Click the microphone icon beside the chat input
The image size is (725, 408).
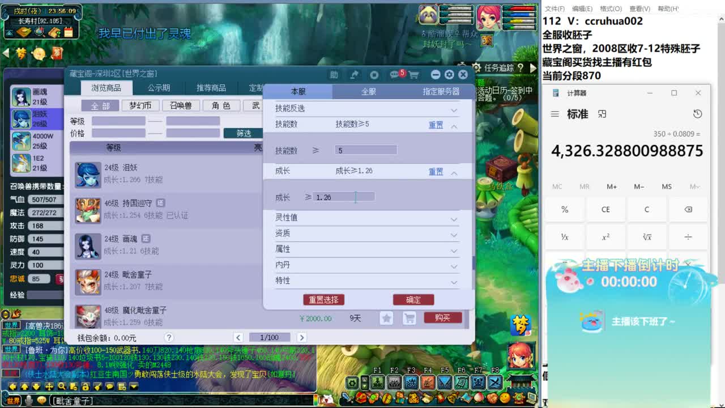[x=28, y=401]
